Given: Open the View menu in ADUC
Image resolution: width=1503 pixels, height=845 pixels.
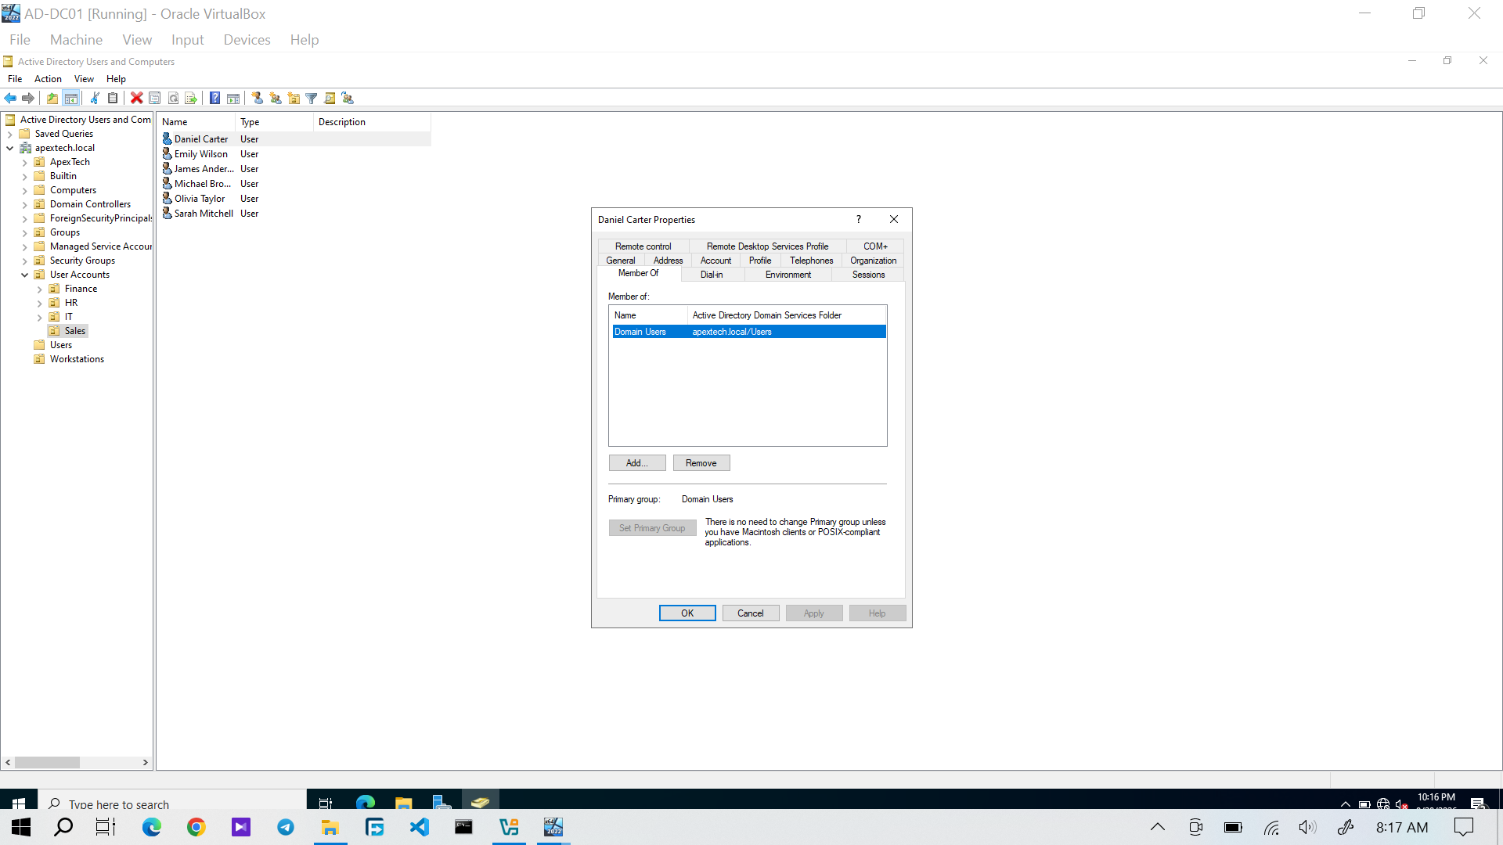Looking at the screenshot, I should click(84, 79).
